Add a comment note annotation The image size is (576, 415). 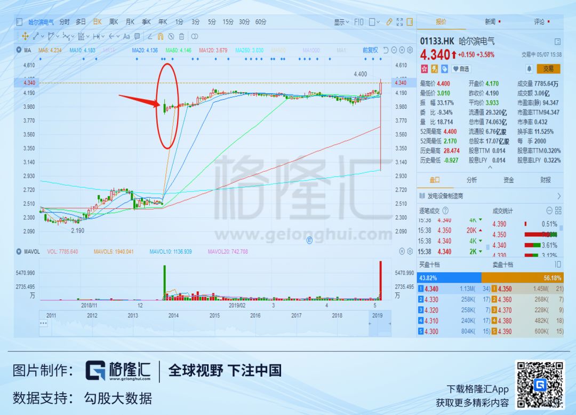(137, 36)
